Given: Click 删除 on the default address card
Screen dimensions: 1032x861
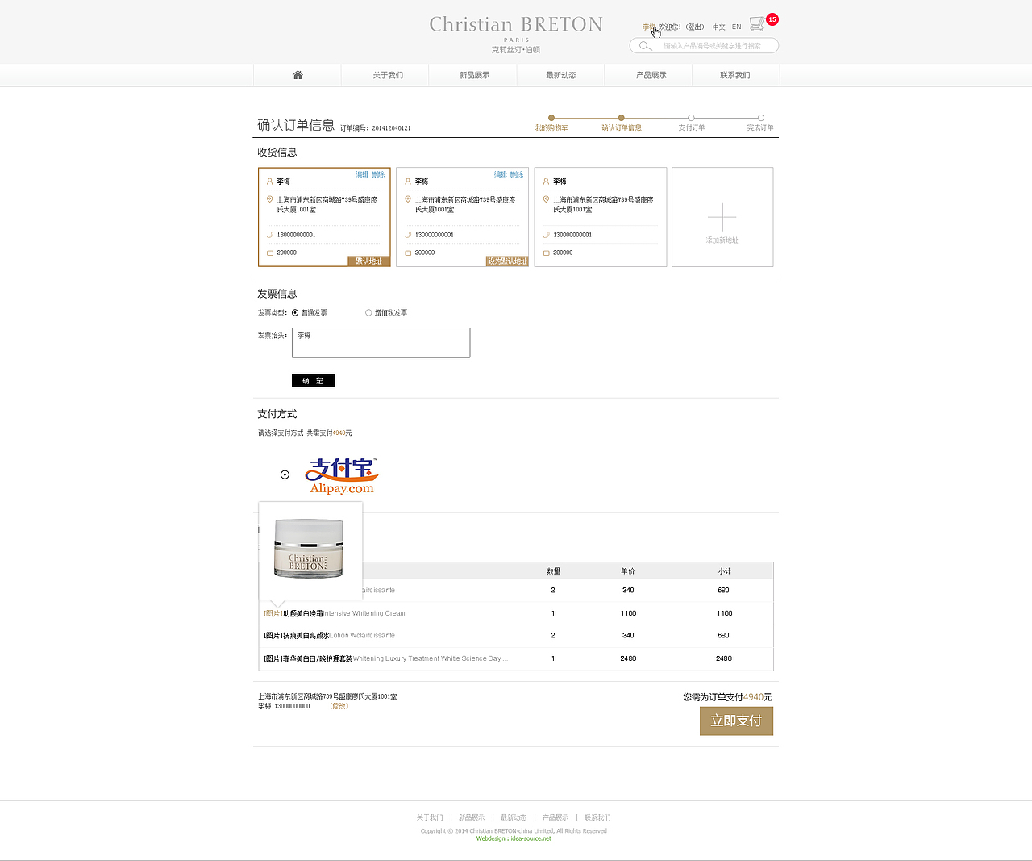Looking at the screenshot, I should point(378,174).
